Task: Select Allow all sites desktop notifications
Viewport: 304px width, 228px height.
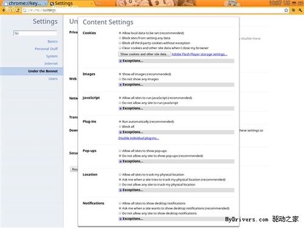Action: [120, 203]
